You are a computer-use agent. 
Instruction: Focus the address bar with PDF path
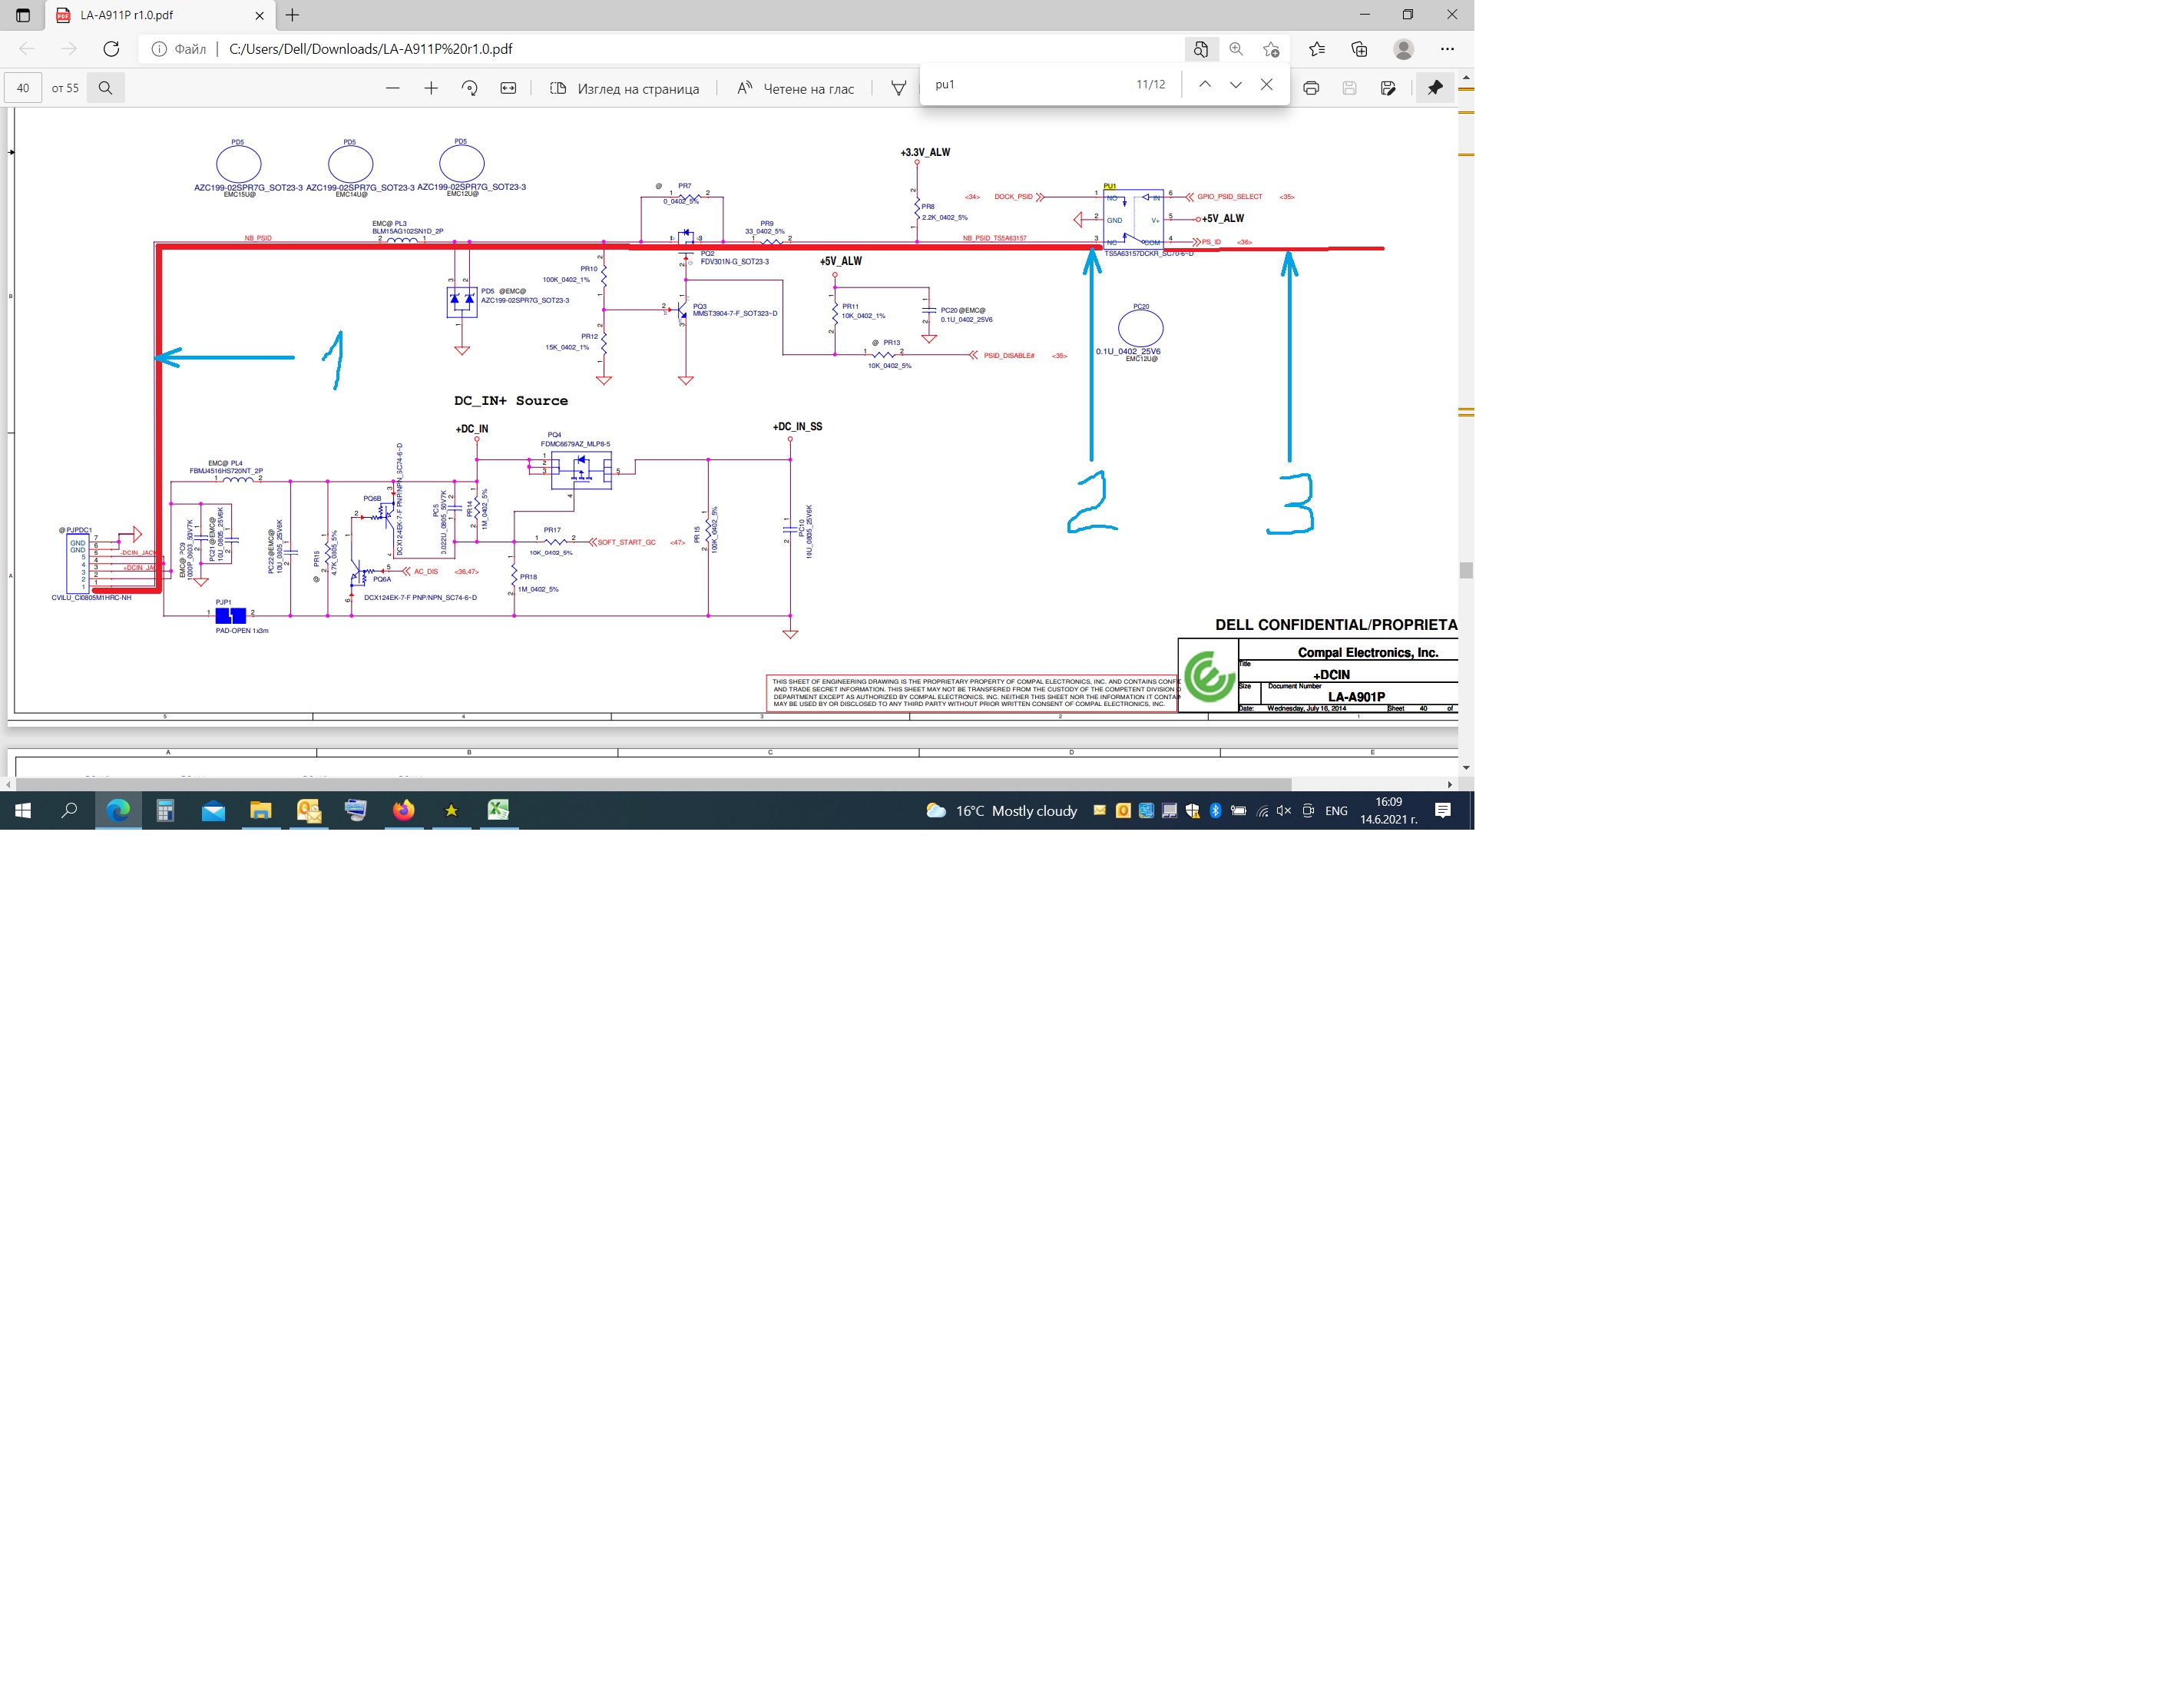370,48
